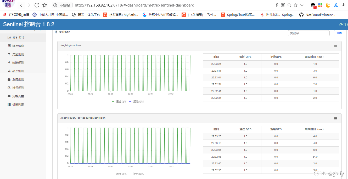Open the /registry/machine card hamburger menu
348x179 pixels.
click(x=336, y=46)
